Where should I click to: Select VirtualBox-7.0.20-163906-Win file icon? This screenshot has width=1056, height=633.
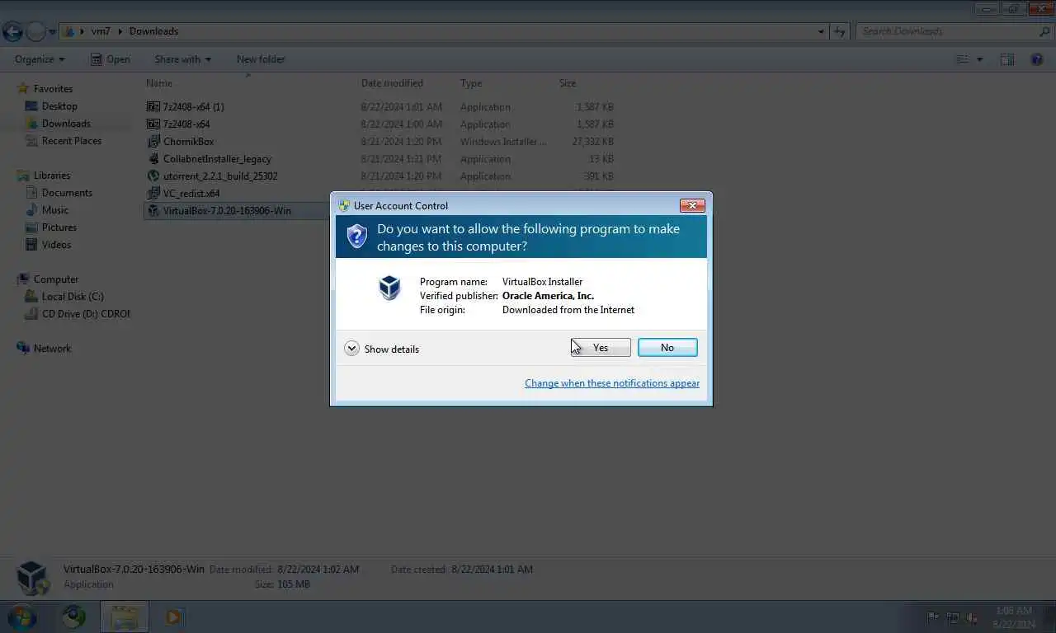click(153, 210)
